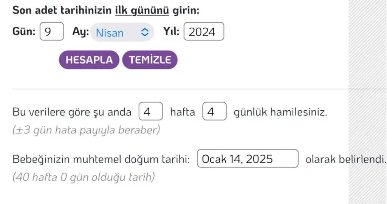This screenshot has height=204, width=387.
Task: Click "Bebeğinizin muhtemel doğum tarihi" label
Action: point(101,159)
